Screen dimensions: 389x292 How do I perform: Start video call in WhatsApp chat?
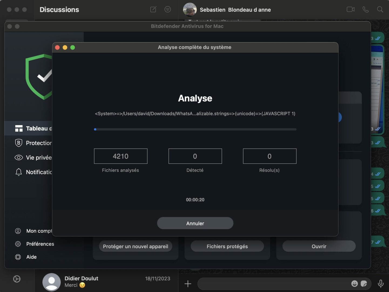[x=350, y=9]
